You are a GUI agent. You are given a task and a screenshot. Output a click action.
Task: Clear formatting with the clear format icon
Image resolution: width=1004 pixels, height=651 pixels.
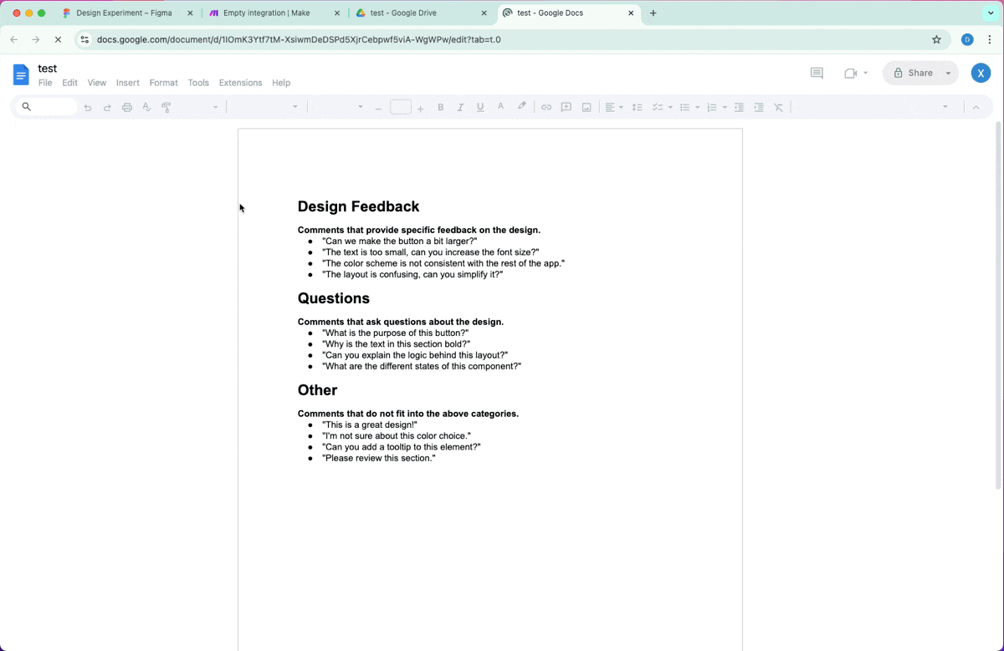[x=778, y=107]
